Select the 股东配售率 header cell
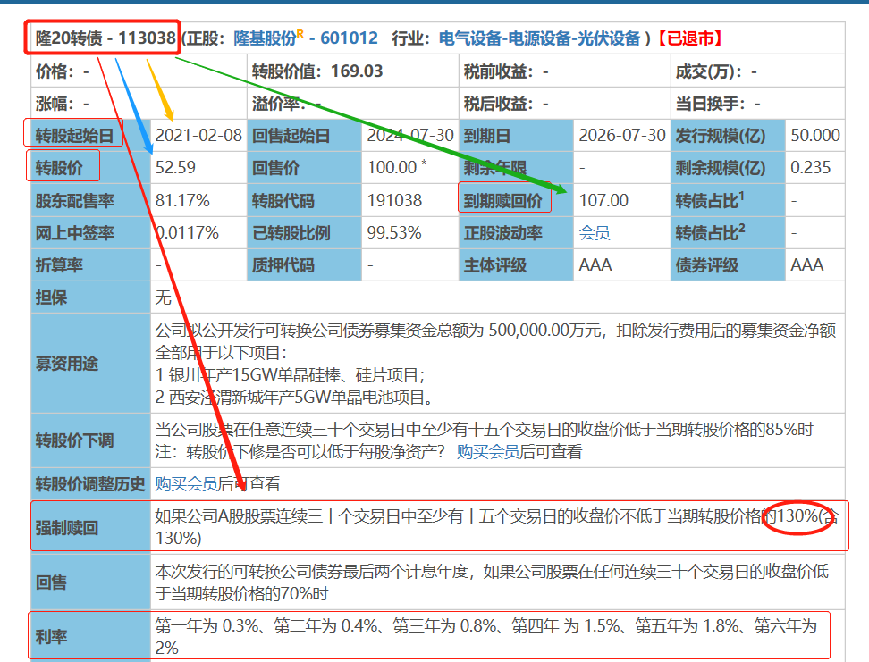Viewport: 869px width, 662px height. point(91,200)
